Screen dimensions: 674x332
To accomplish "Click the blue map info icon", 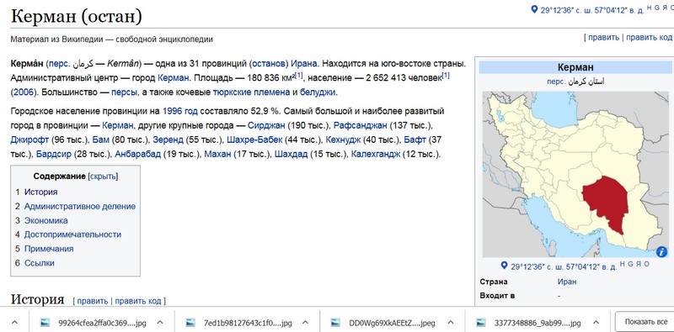I will 661,252.
